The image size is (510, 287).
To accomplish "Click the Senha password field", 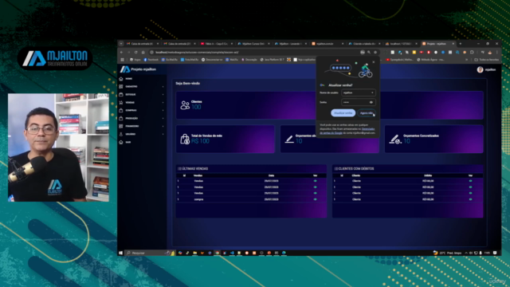I will pyautogui.click(x=359, y=102).
